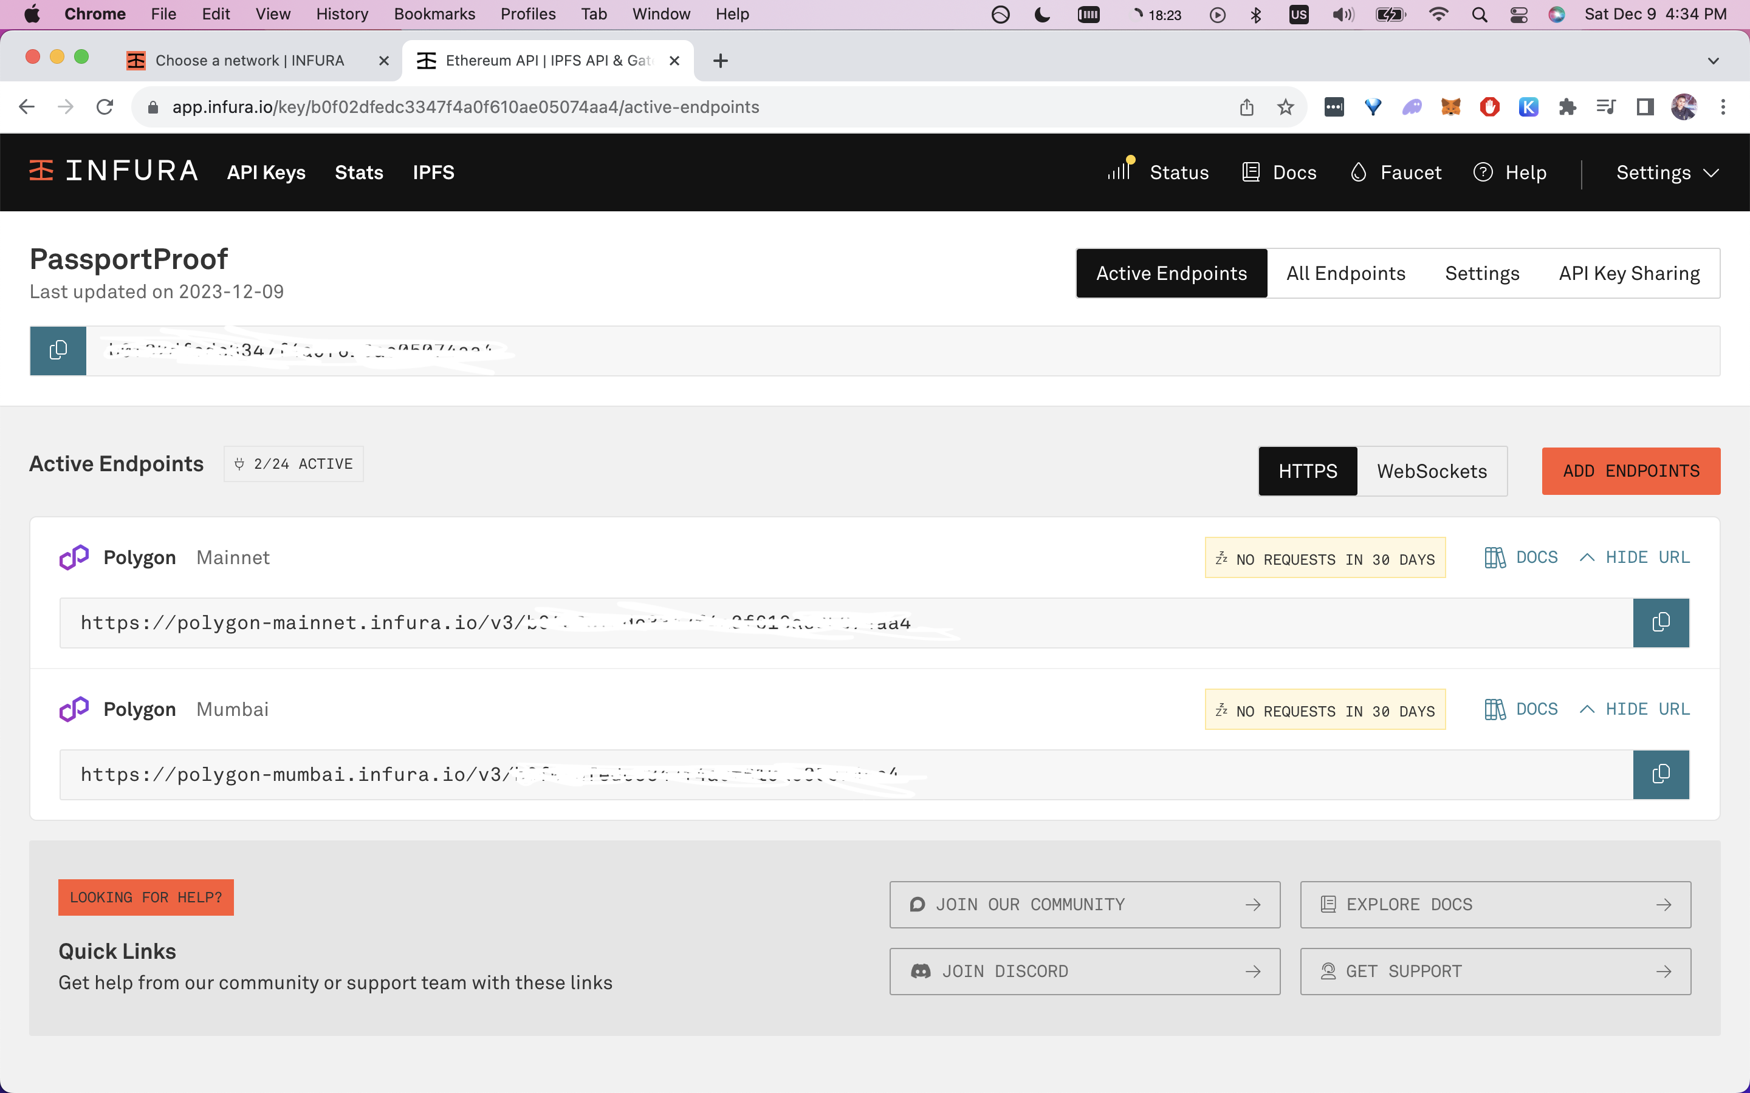Copy the Polygon Mainnet endpoint URL

coord(1660,622)
